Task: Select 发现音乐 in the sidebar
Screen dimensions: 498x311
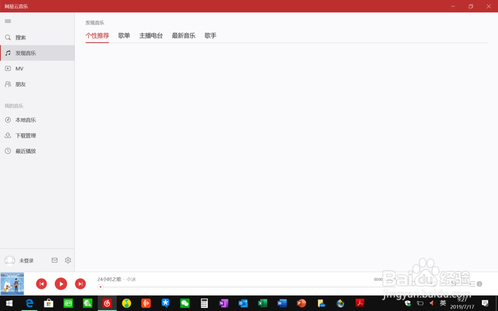Action: pos(37,53)
